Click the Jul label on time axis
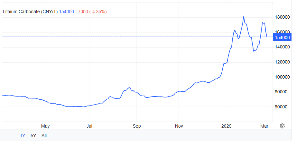The height and width of the screenshot is (143, 296). coord(90,126)
